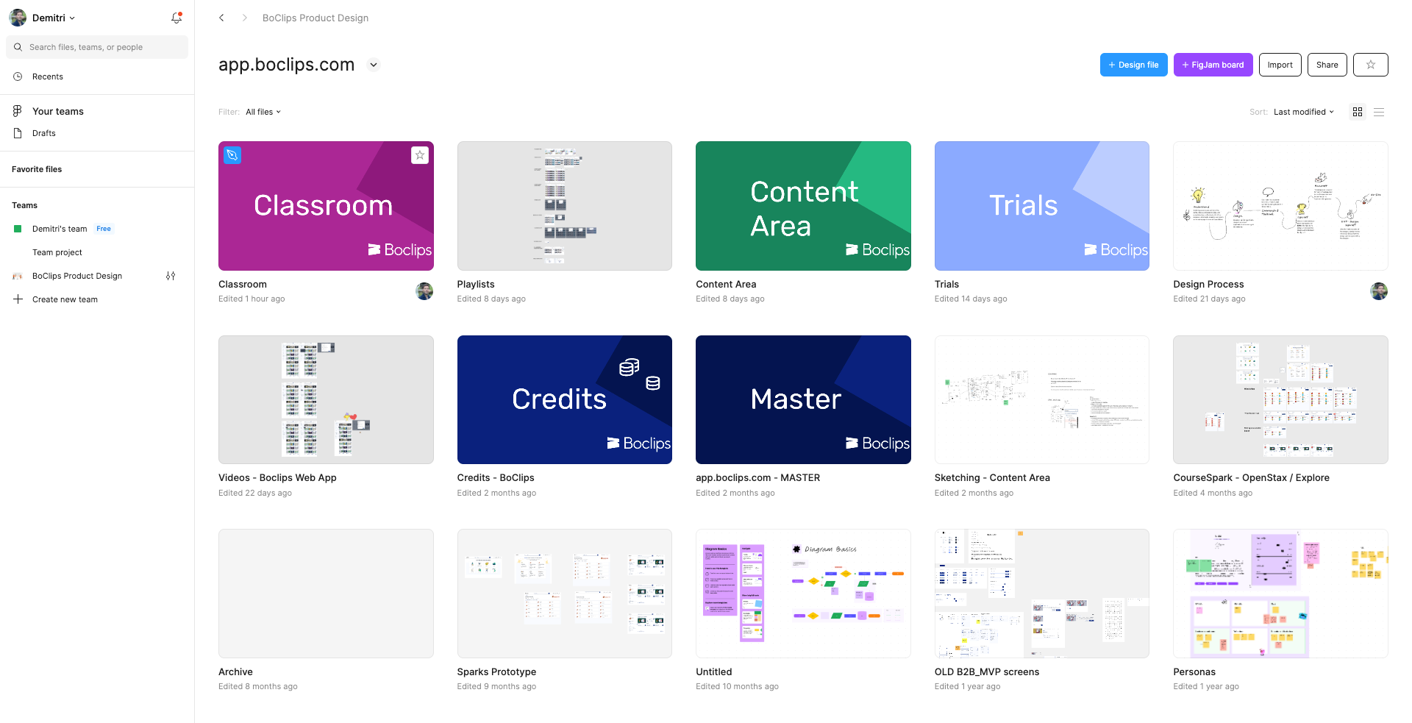Click the 'Playlists' file name
This screenshot has height=723, width=1412.
pyautogui.click(x=476, y=284)
